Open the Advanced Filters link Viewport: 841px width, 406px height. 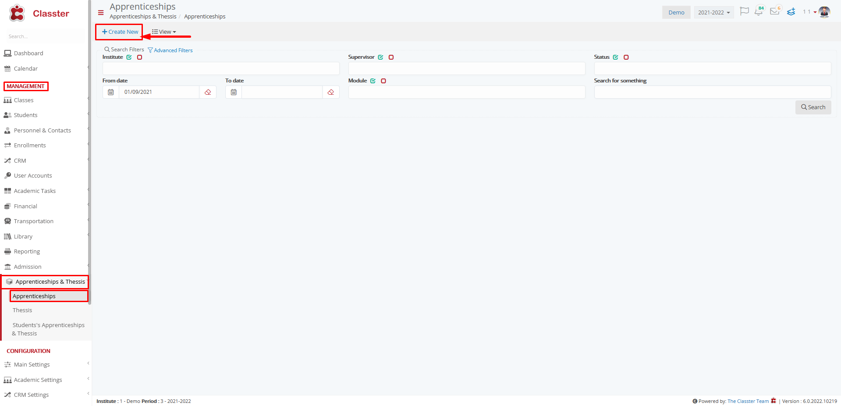[170, 50]
